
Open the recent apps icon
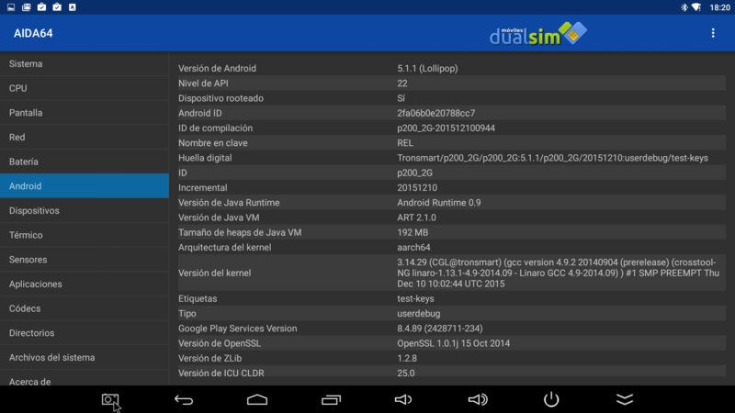tap(331, 399)
